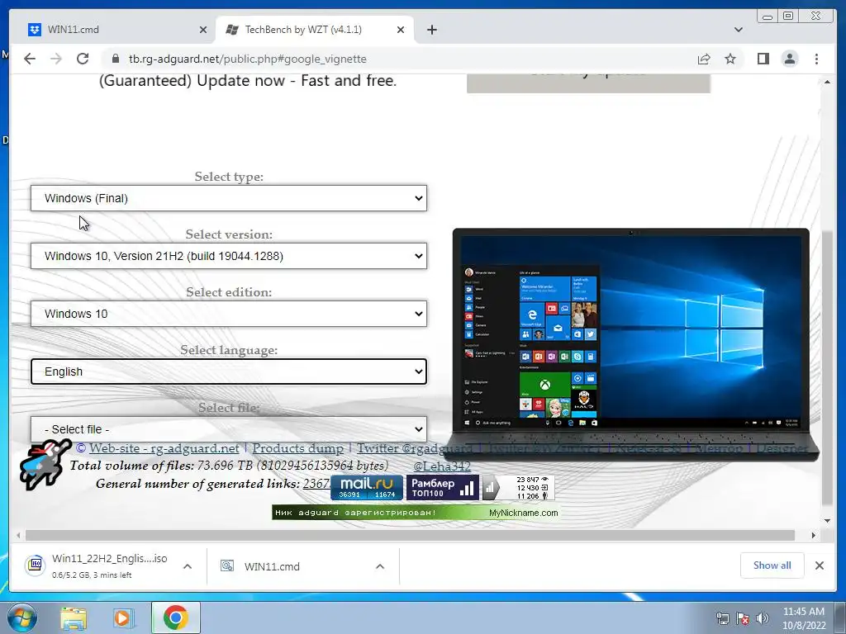Close the WIN11.cmd tab

pos(203,30)
